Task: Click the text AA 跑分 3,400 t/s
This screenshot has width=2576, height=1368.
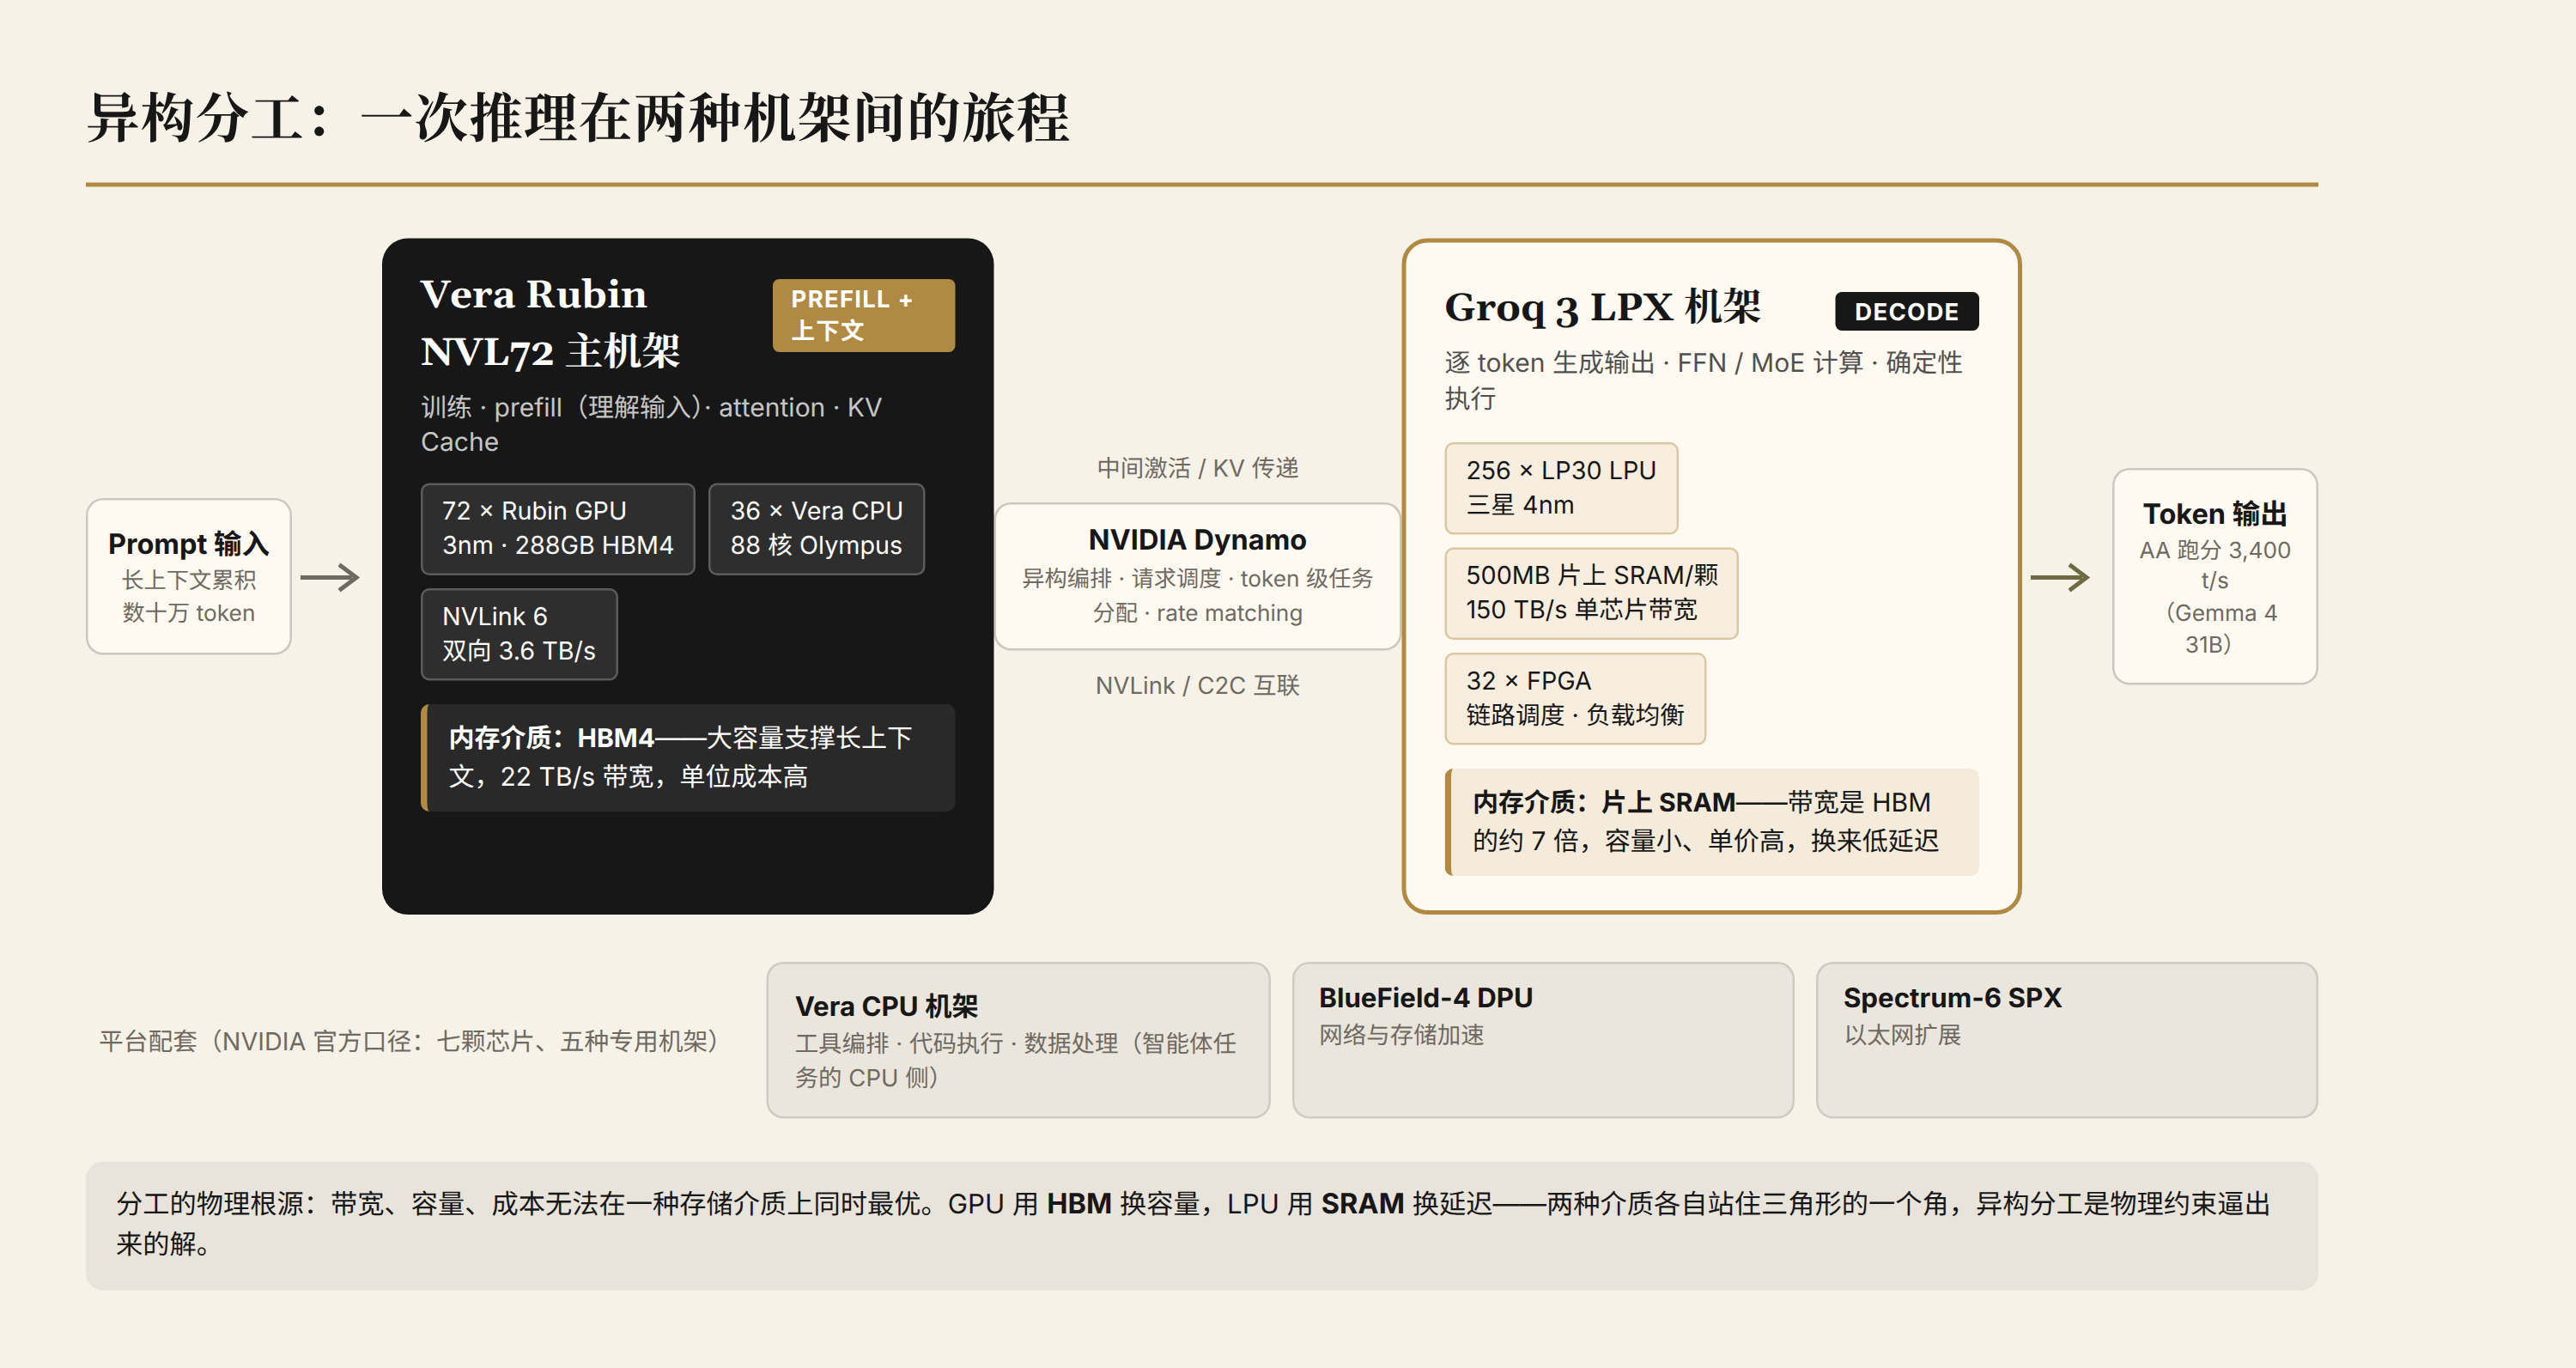Action: click(2214, 565)
